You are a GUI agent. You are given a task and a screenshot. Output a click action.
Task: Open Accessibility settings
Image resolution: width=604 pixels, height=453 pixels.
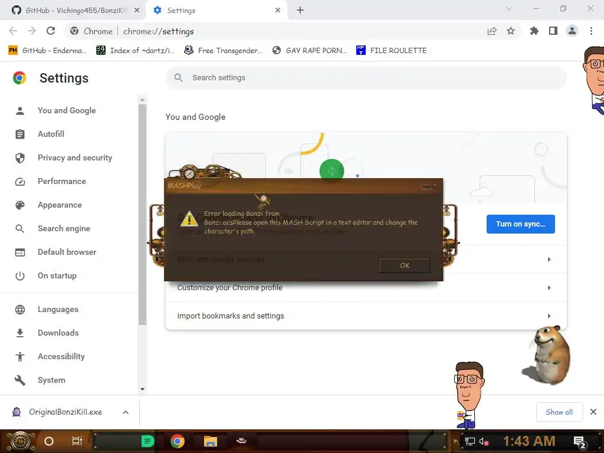click(61, 357)
